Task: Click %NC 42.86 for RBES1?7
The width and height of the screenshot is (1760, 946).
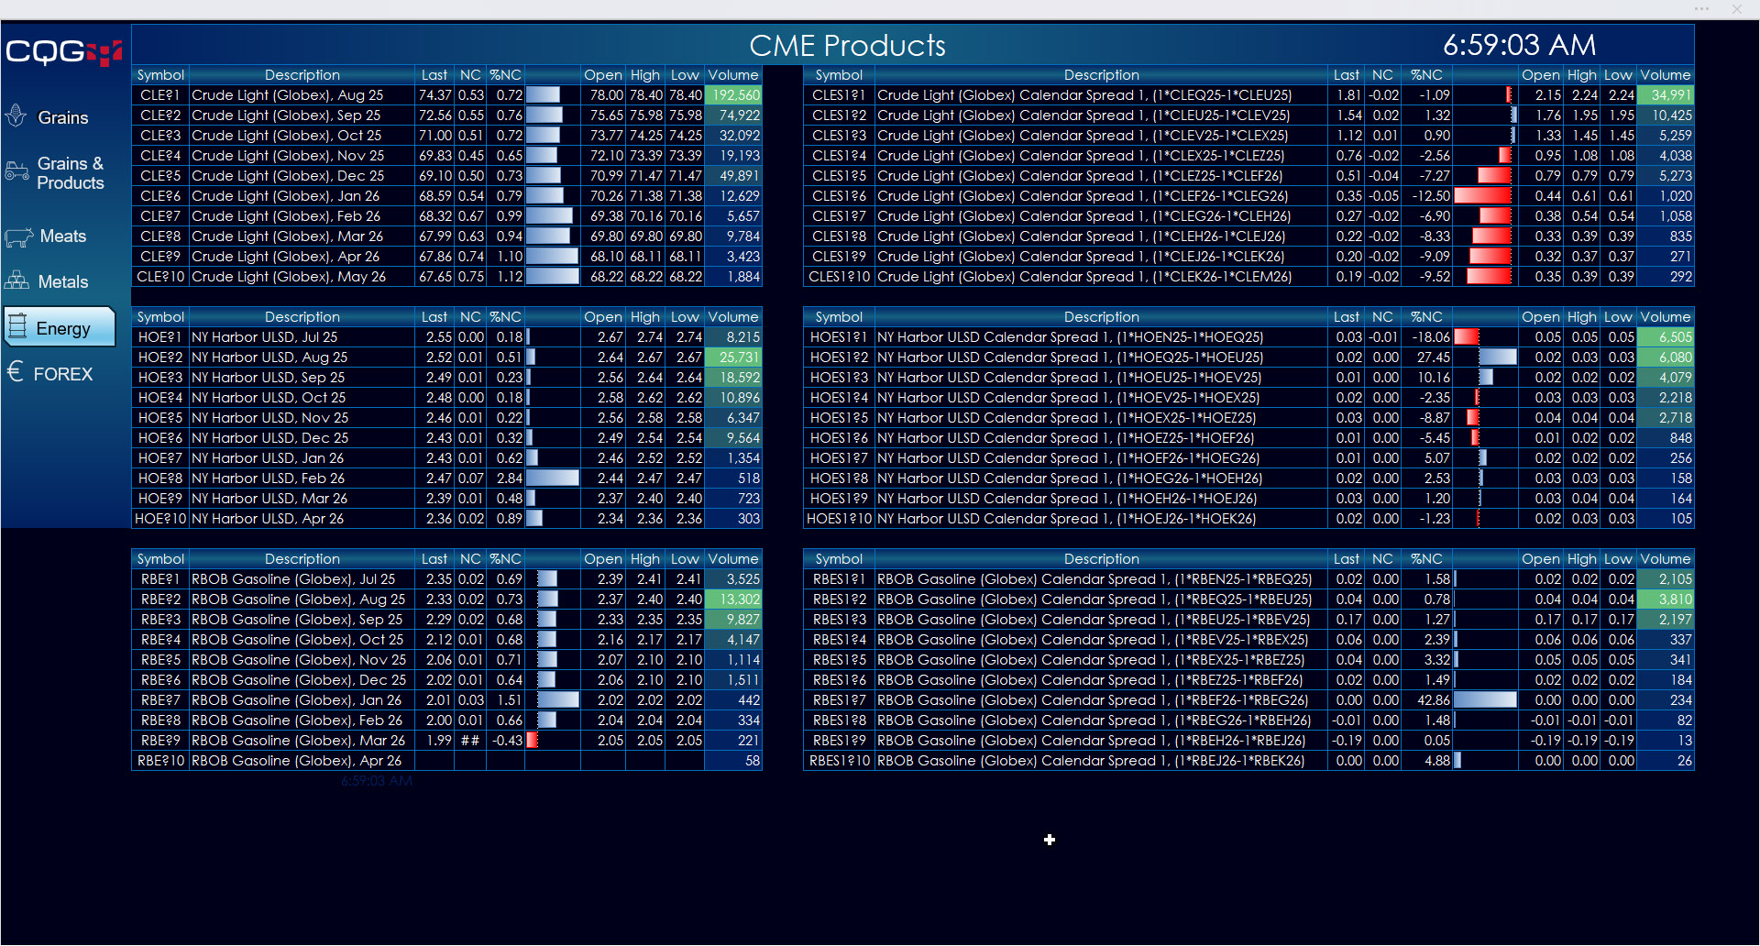Action: tap(1427, 700)
